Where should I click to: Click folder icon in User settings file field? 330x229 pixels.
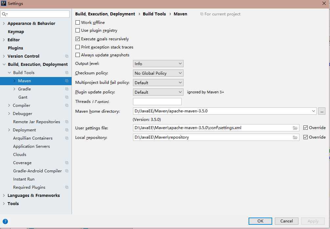pos(295,128)
